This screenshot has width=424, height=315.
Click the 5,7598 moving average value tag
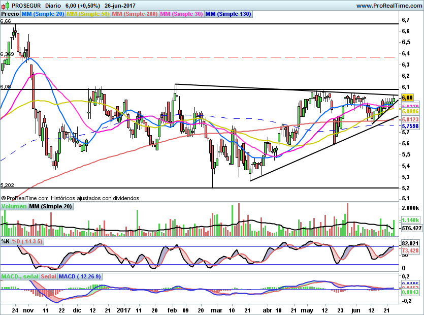tap(410, 126)
